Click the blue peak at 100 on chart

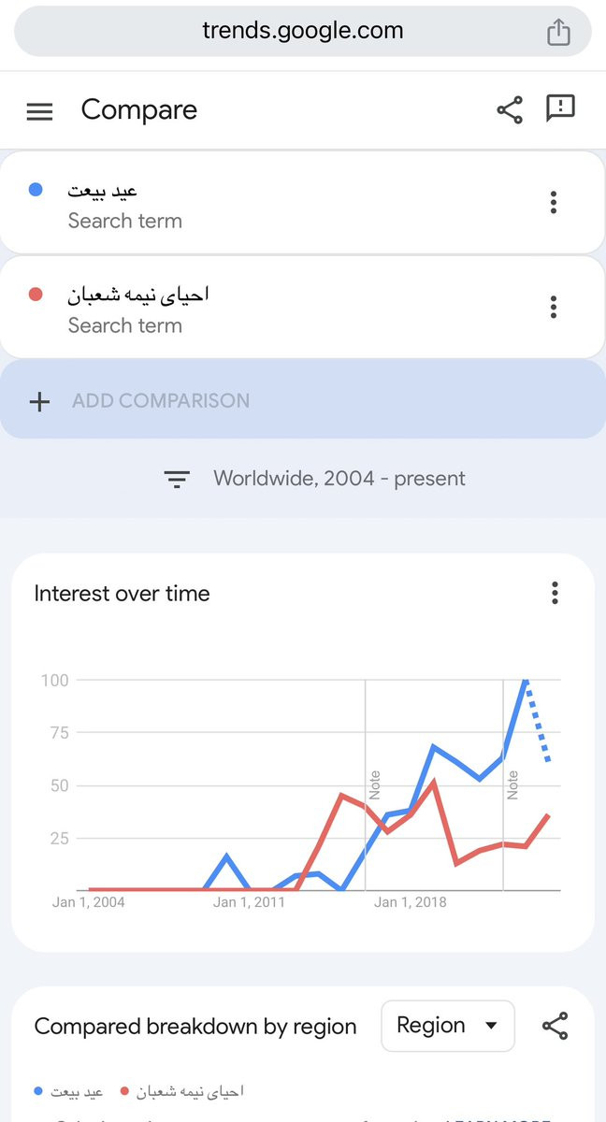526,680
